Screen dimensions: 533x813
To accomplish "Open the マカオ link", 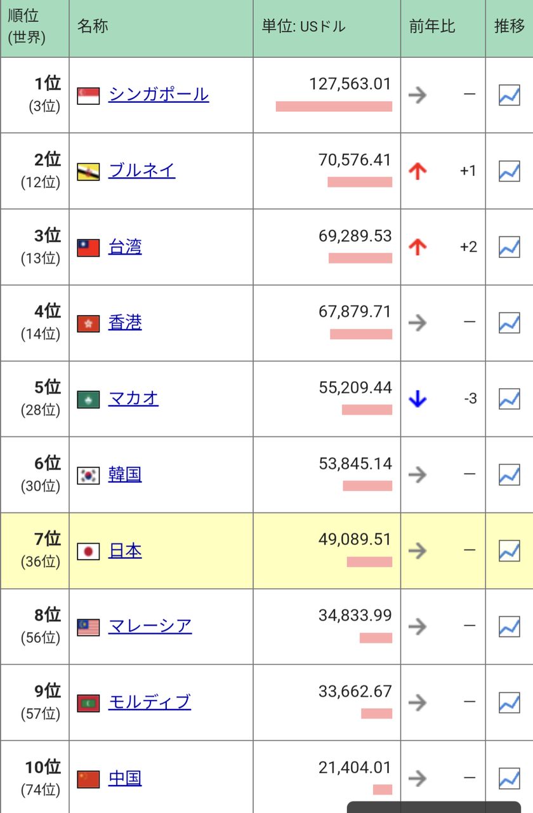I will coord(133,398).
